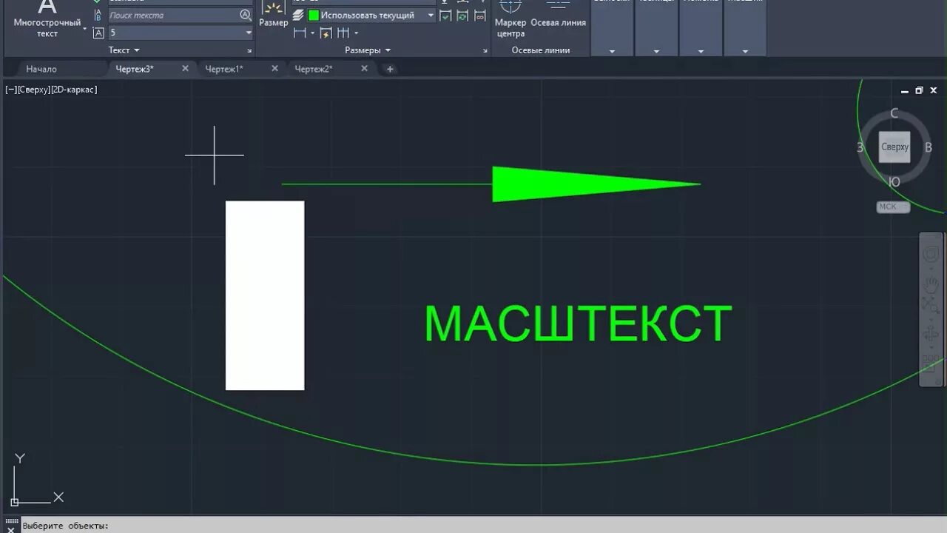Click the dimension layer stack icon
The height and width of the screenshot is (533, 947).
tap(298, 15)
